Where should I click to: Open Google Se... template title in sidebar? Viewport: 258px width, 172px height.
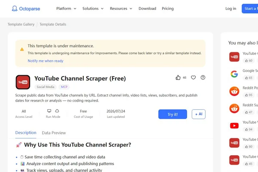(x=250, y=71)
